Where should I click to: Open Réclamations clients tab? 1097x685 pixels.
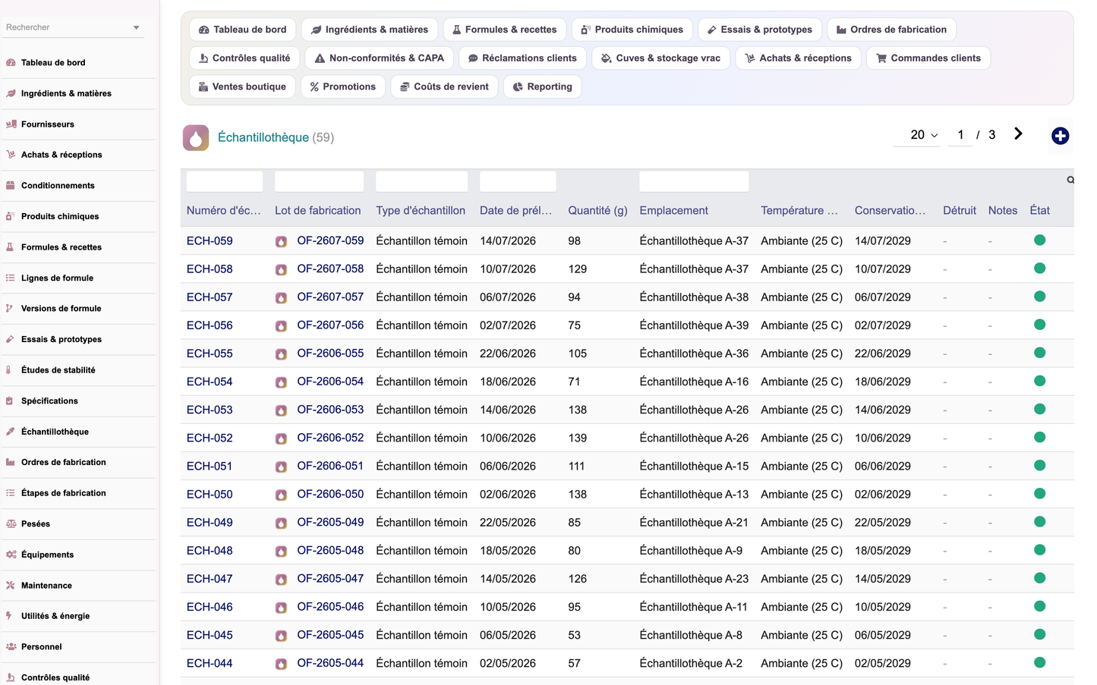pos(522,58)
